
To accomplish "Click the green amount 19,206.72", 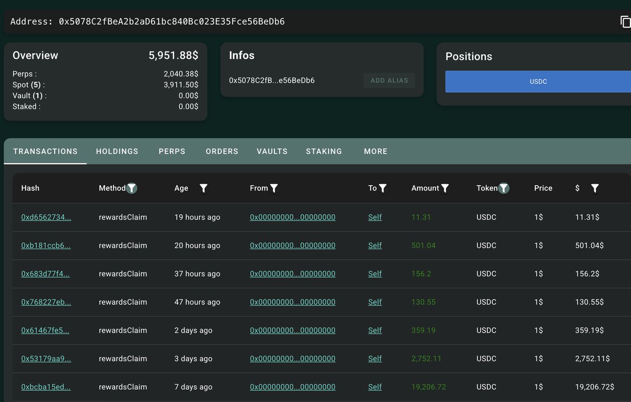I will coord(429,387).
